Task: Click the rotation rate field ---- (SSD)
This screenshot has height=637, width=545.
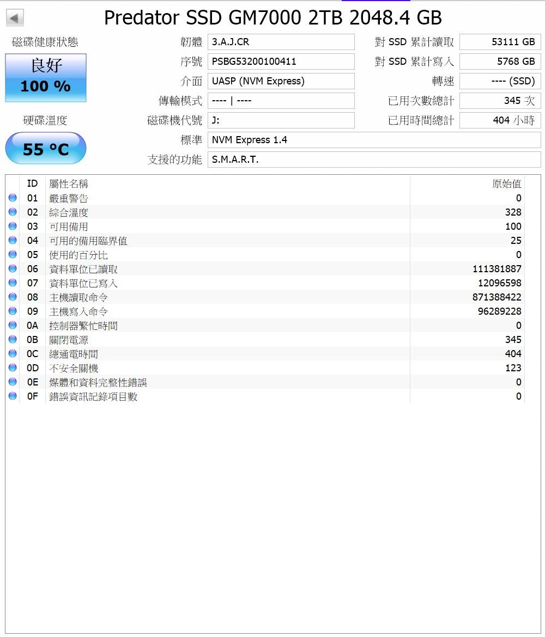Action: 500,81
